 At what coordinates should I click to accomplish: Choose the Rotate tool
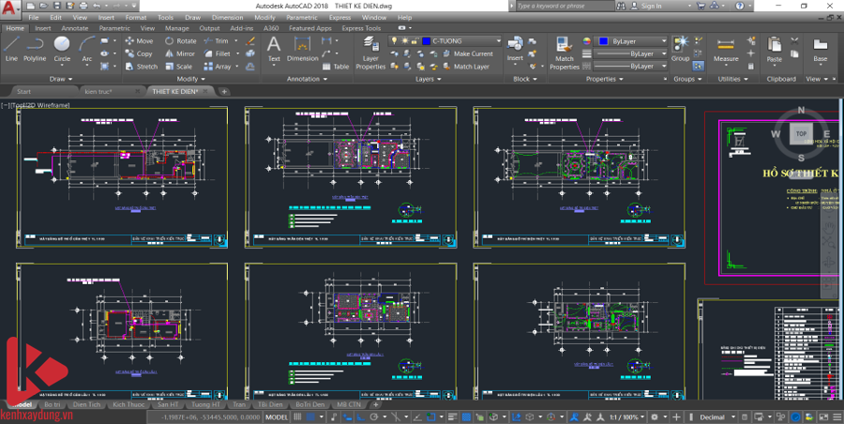(x=181, y=41)
